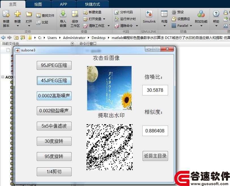Image resolution: width=230 pixels, height=186 pixels.
Task: Click New Variable (新建变量)
Action: point(92,12)
